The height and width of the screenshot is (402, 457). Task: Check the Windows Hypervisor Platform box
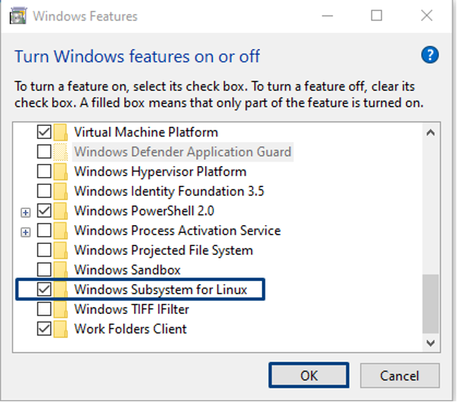point(44,172)
